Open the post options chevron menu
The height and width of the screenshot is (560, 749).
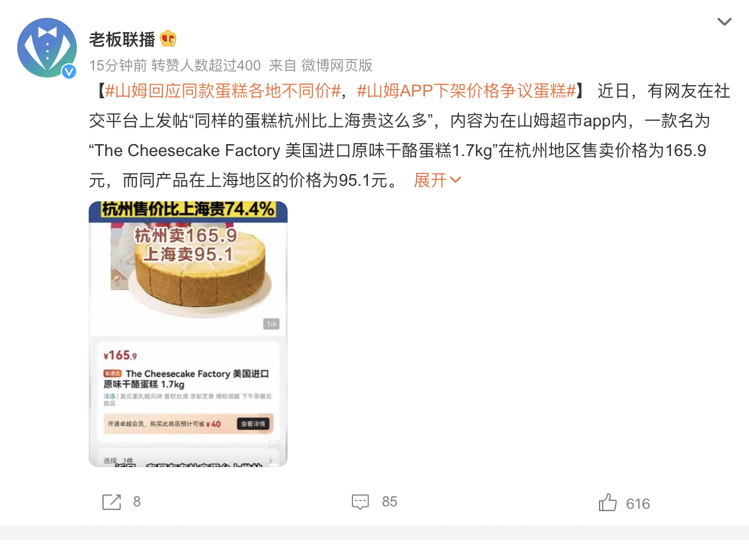[724, 23]
